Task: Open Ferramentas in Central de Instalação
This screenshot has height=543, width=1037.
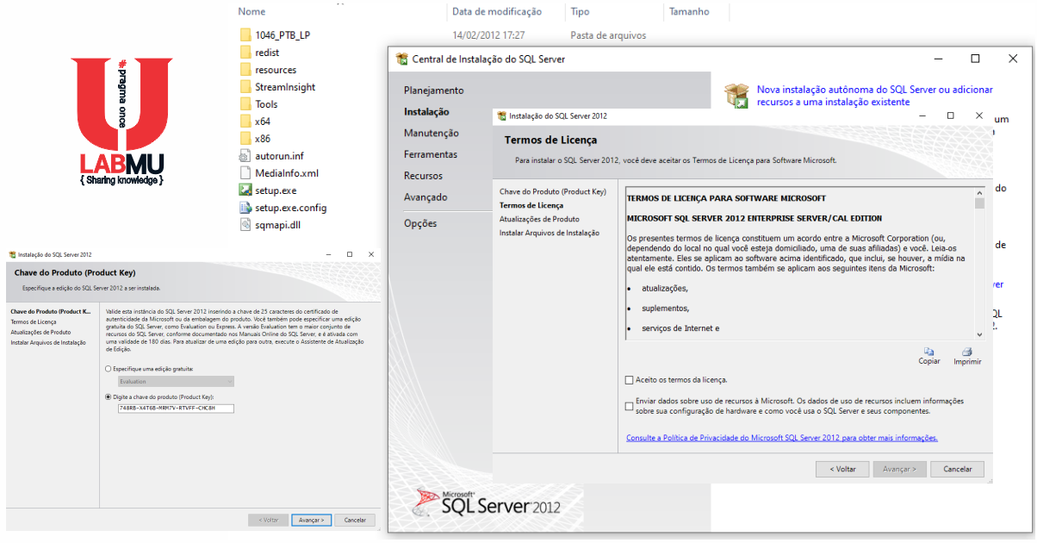Action: [431, 155]
